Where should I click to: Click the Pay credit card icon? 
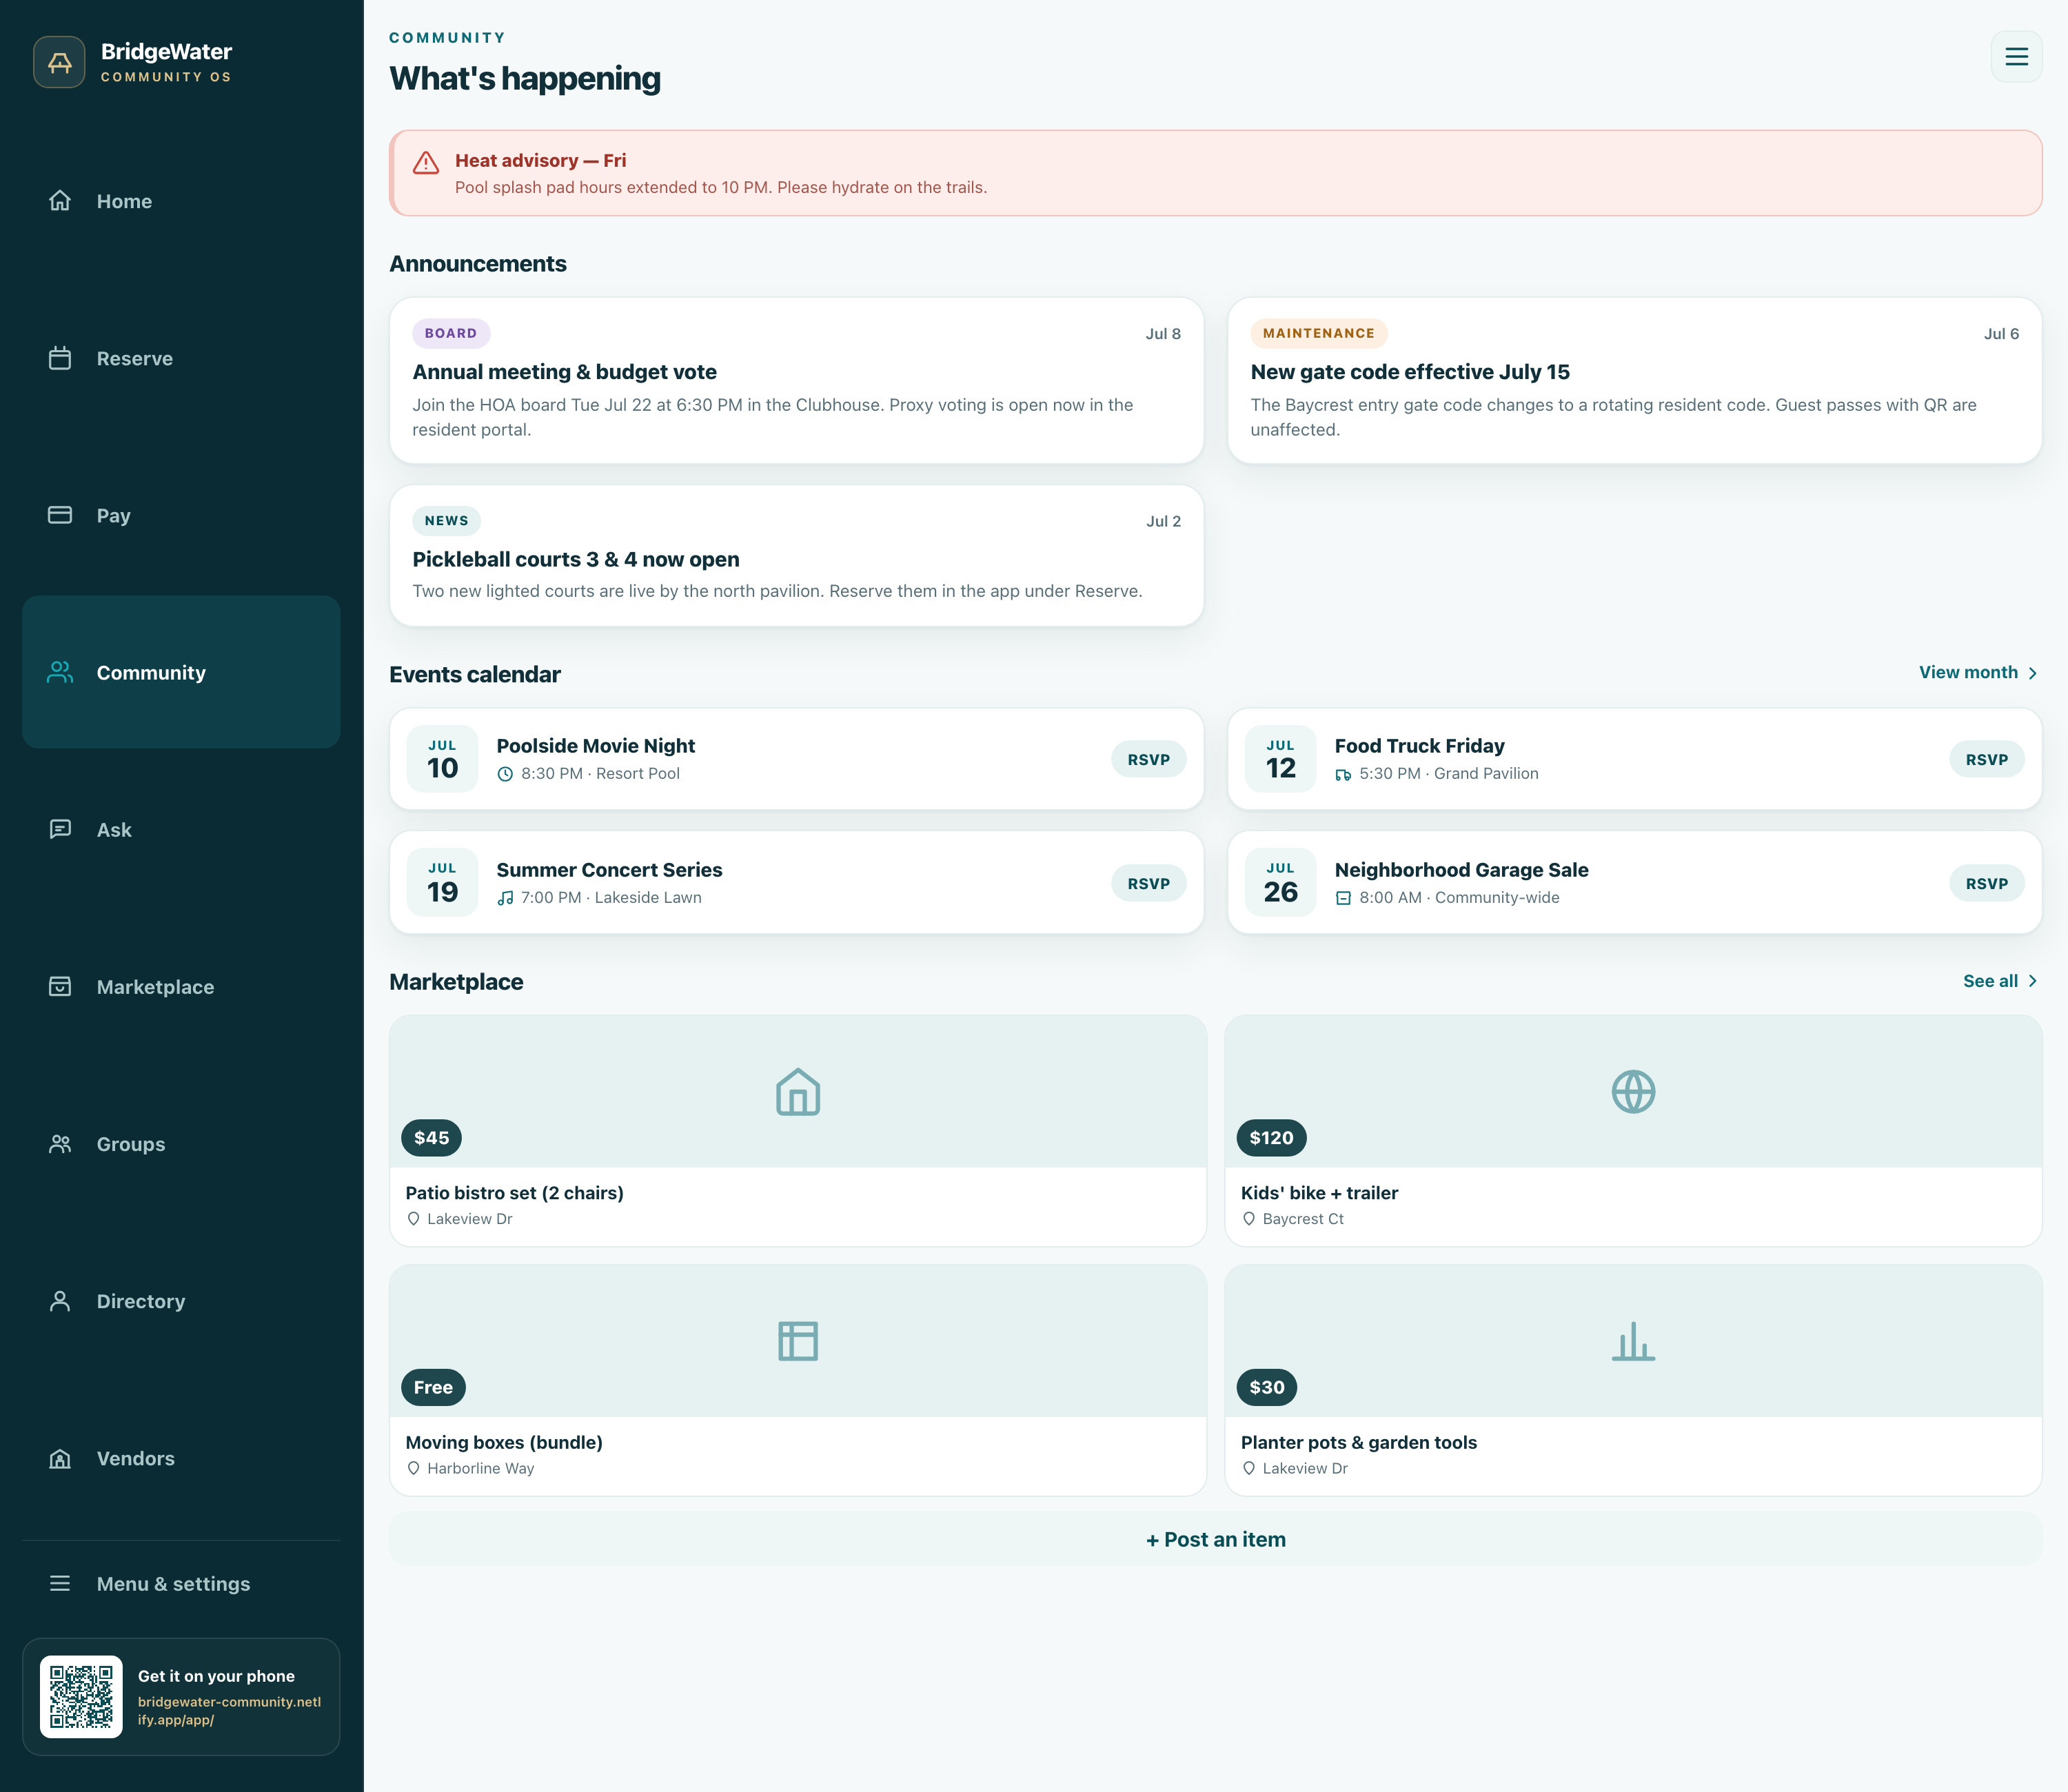pos(60,515)
